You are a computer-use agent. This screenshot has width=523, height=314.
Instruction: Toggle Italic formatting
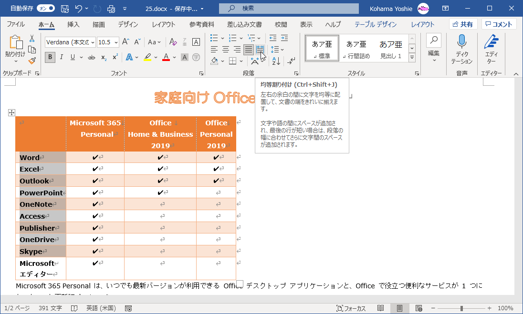click(62, 57)
